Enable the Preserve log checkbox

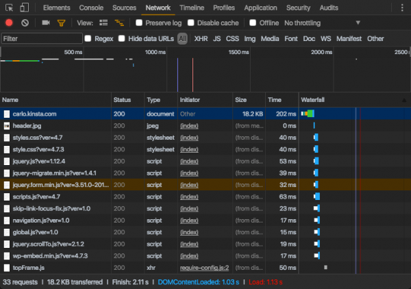click(x=139, y=23)
